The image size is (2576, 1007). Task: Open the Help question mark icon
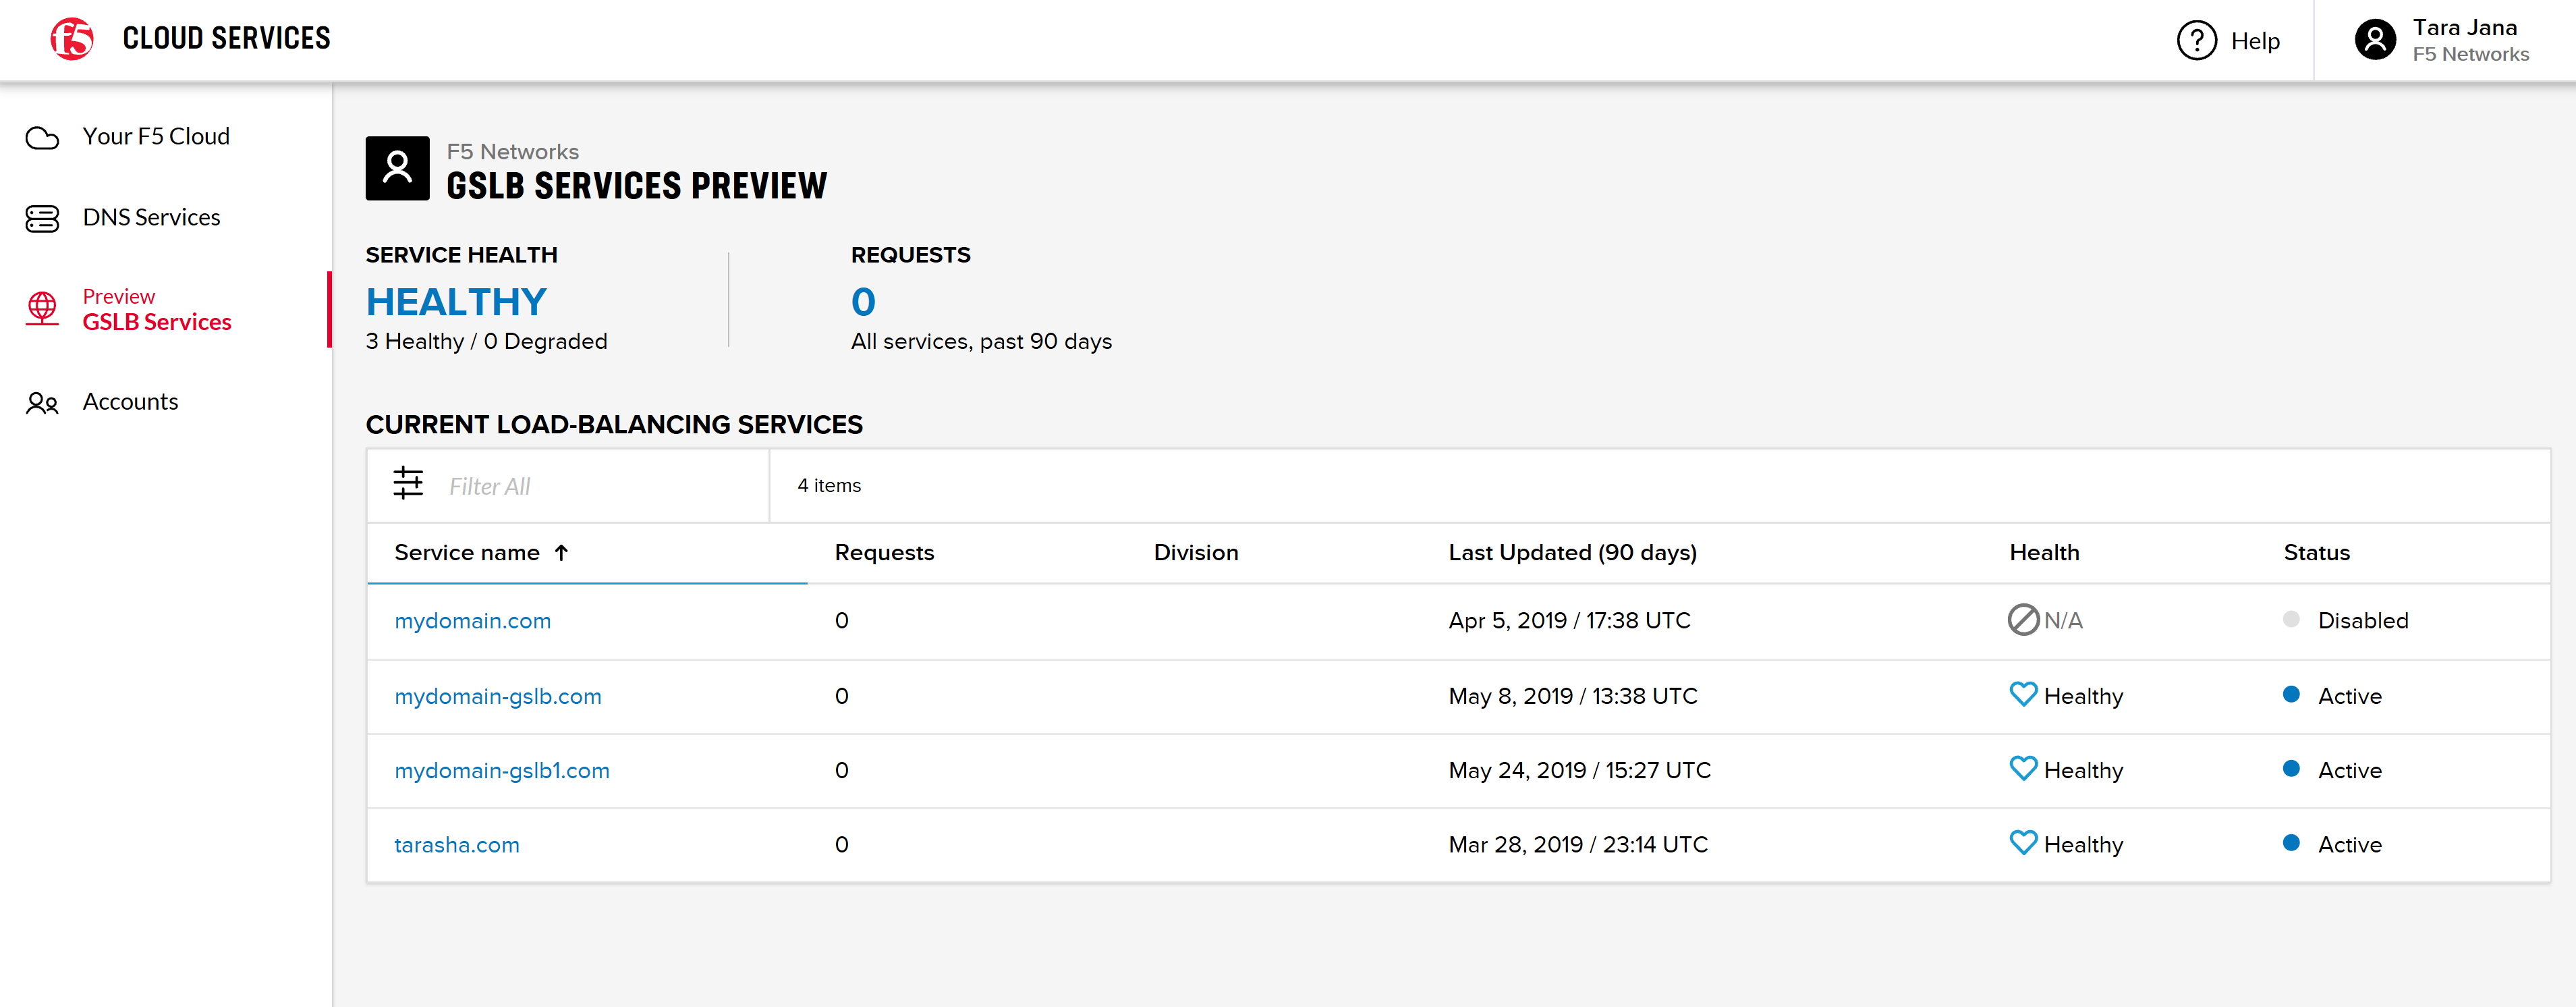tap(2196, 41)
